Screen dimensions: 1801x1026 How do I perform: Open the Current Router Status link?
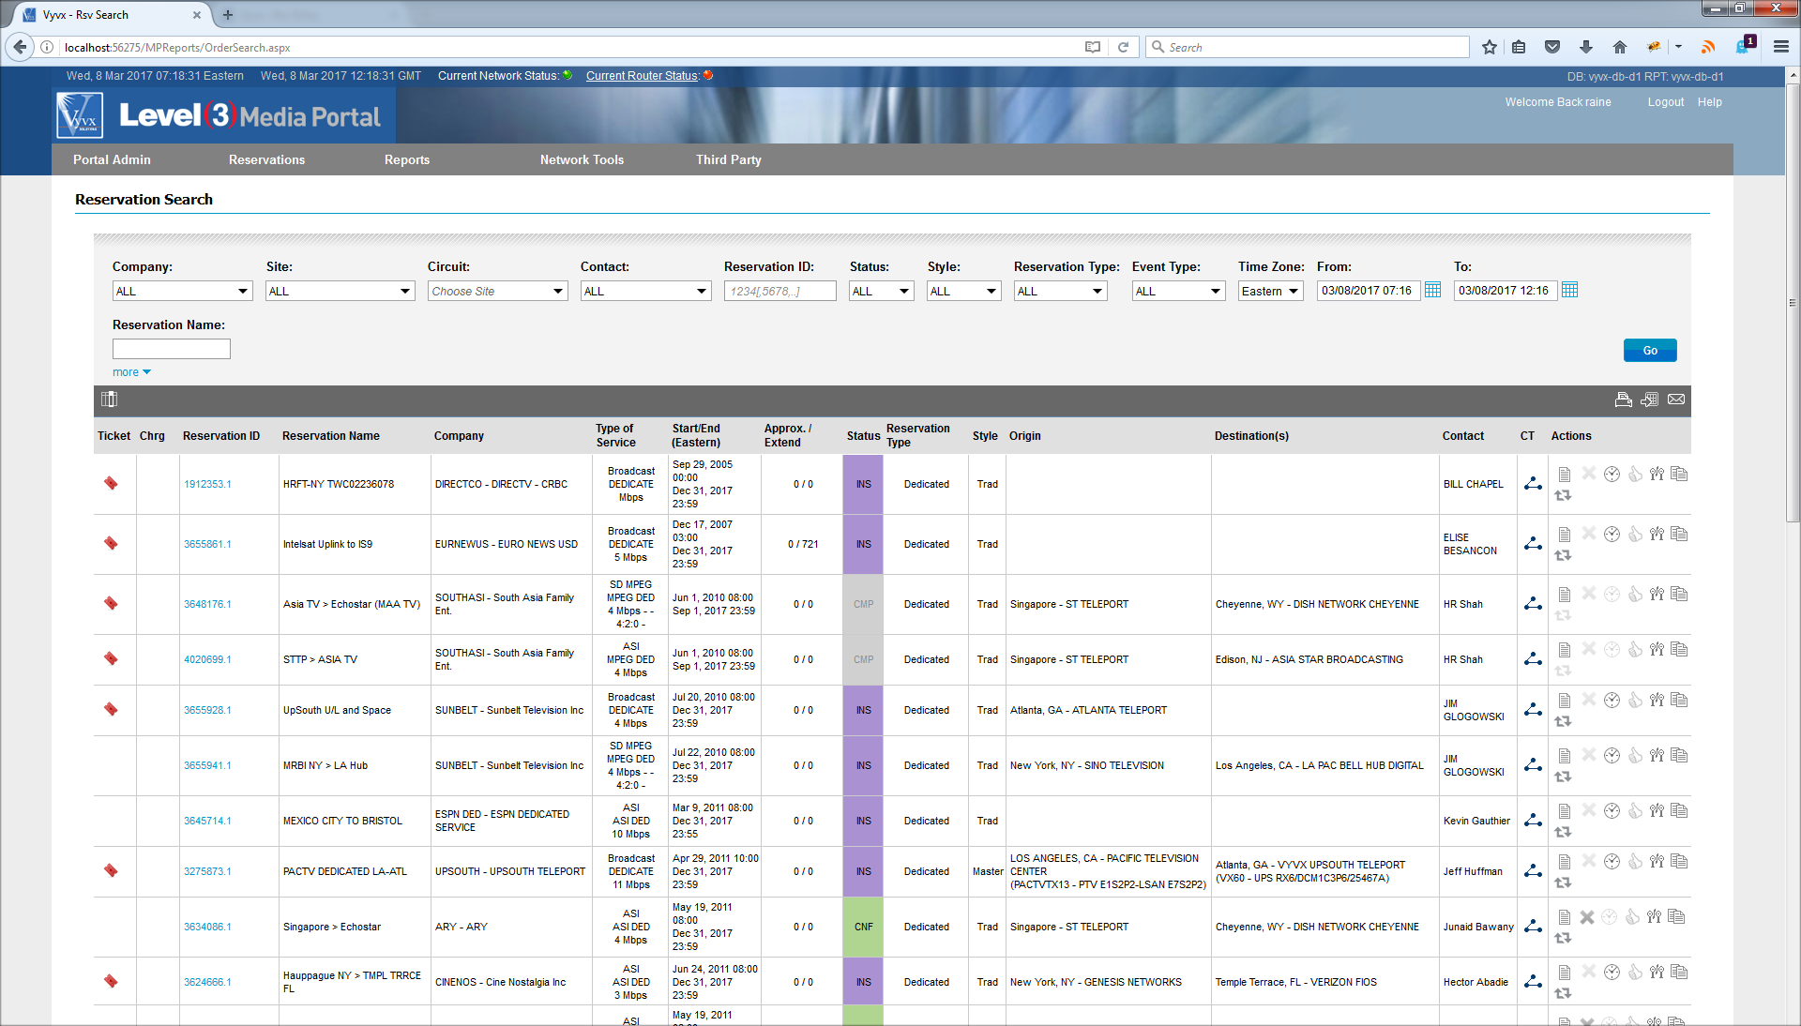(643, 76)
